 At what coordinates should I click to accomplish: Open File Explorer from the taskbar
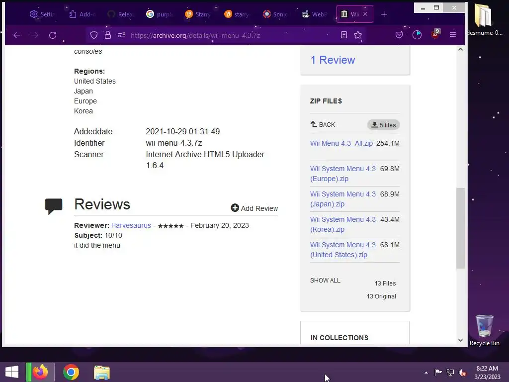coord(101,372)
